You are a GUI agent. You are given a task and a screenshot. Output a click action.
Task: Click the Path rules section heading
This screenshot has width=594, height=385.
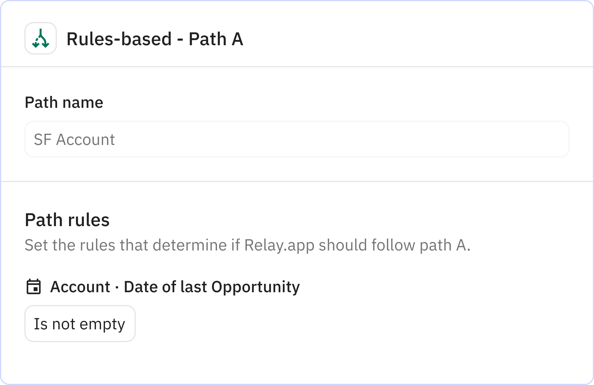pyautogui.click(x=67, y=219)
